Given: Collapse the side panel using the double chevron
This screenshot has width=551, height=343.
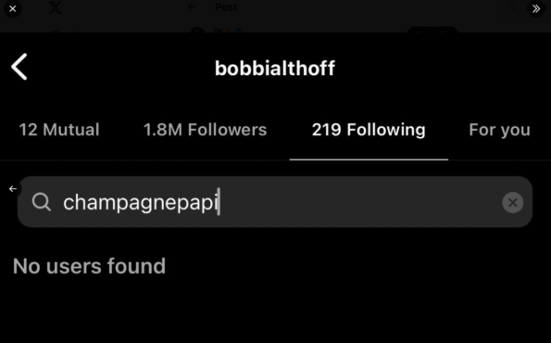Looking at the screenshot, I should [x=536, y=8].
